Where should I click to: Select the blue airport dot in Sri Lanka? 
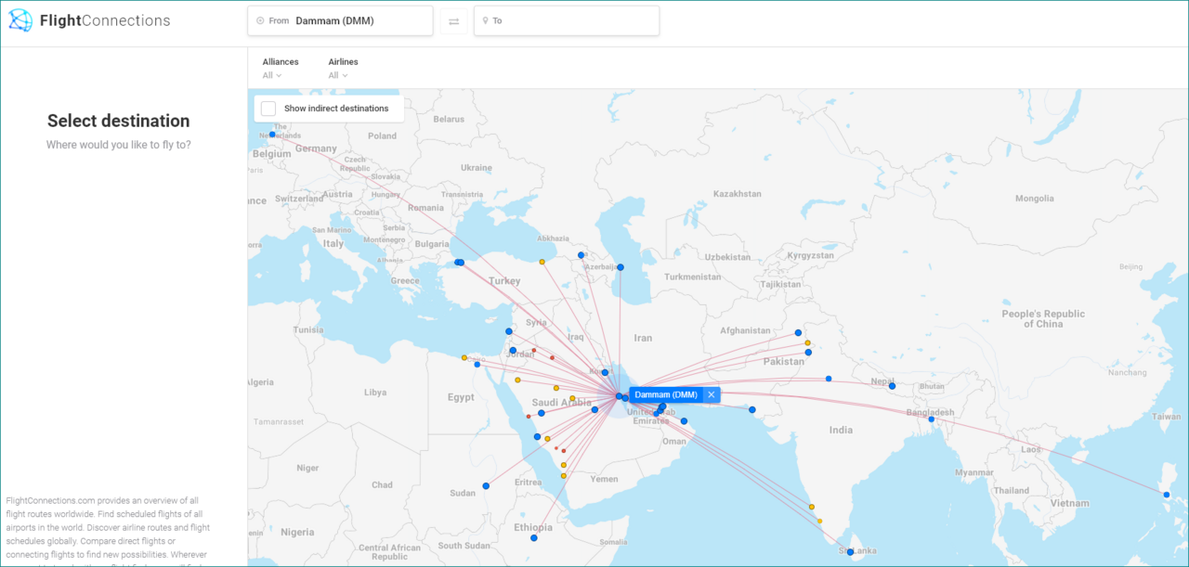[x=850, y=552]
